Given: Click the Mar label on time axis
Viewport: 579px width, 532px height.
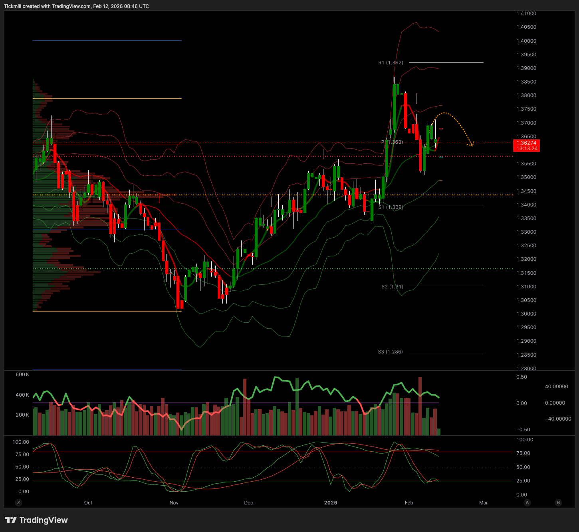Looking at the screenshot, I should point(483,503).
